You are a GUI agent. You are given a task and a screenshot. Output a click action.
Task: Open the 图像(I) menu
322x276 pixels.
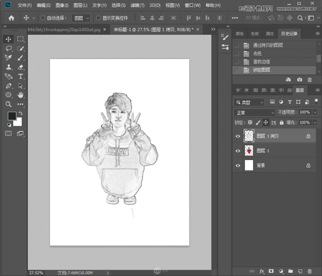62,5
